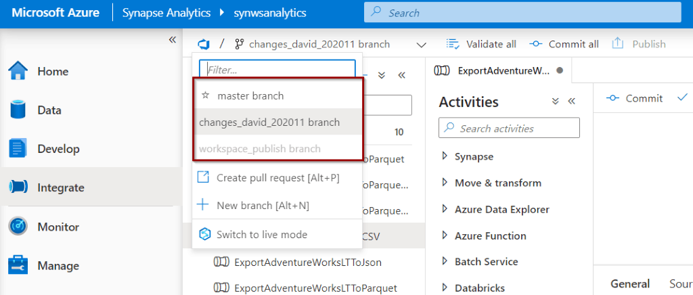Focus the top Search bar

coord(522,13)
